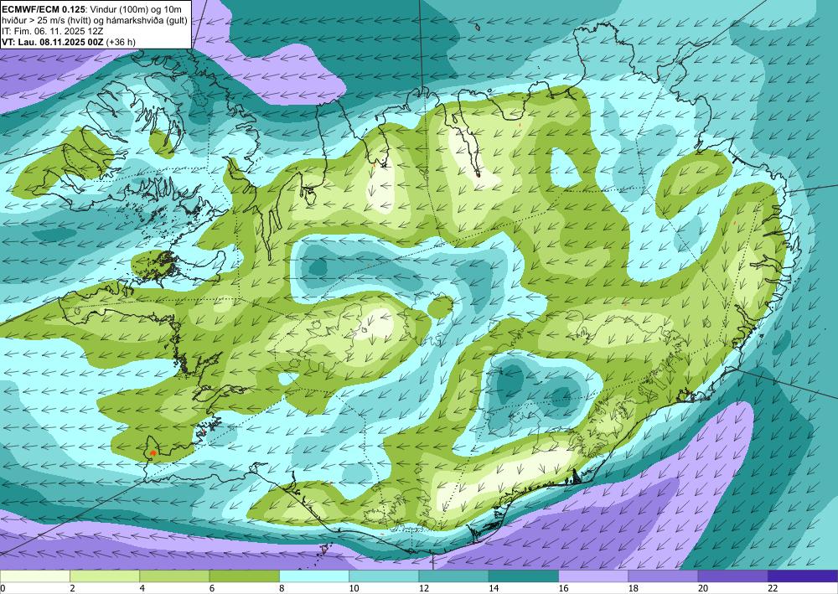The width and height of the screenshot is (838, 594).
Task: Click the legend label '18'
Action: coord(634,588)
